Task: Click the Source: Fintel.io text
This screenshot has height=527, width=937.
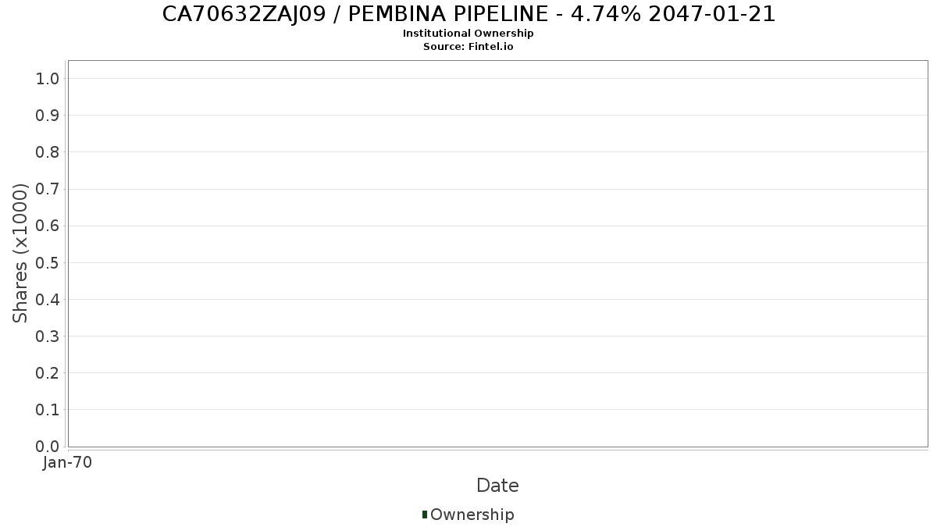Action: click(468, 47)
